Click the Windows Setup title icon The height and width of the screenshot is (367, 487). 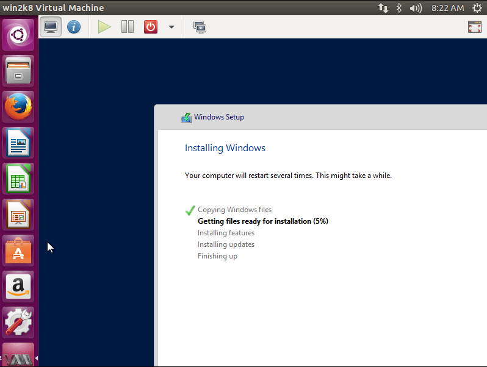[186, 118]
